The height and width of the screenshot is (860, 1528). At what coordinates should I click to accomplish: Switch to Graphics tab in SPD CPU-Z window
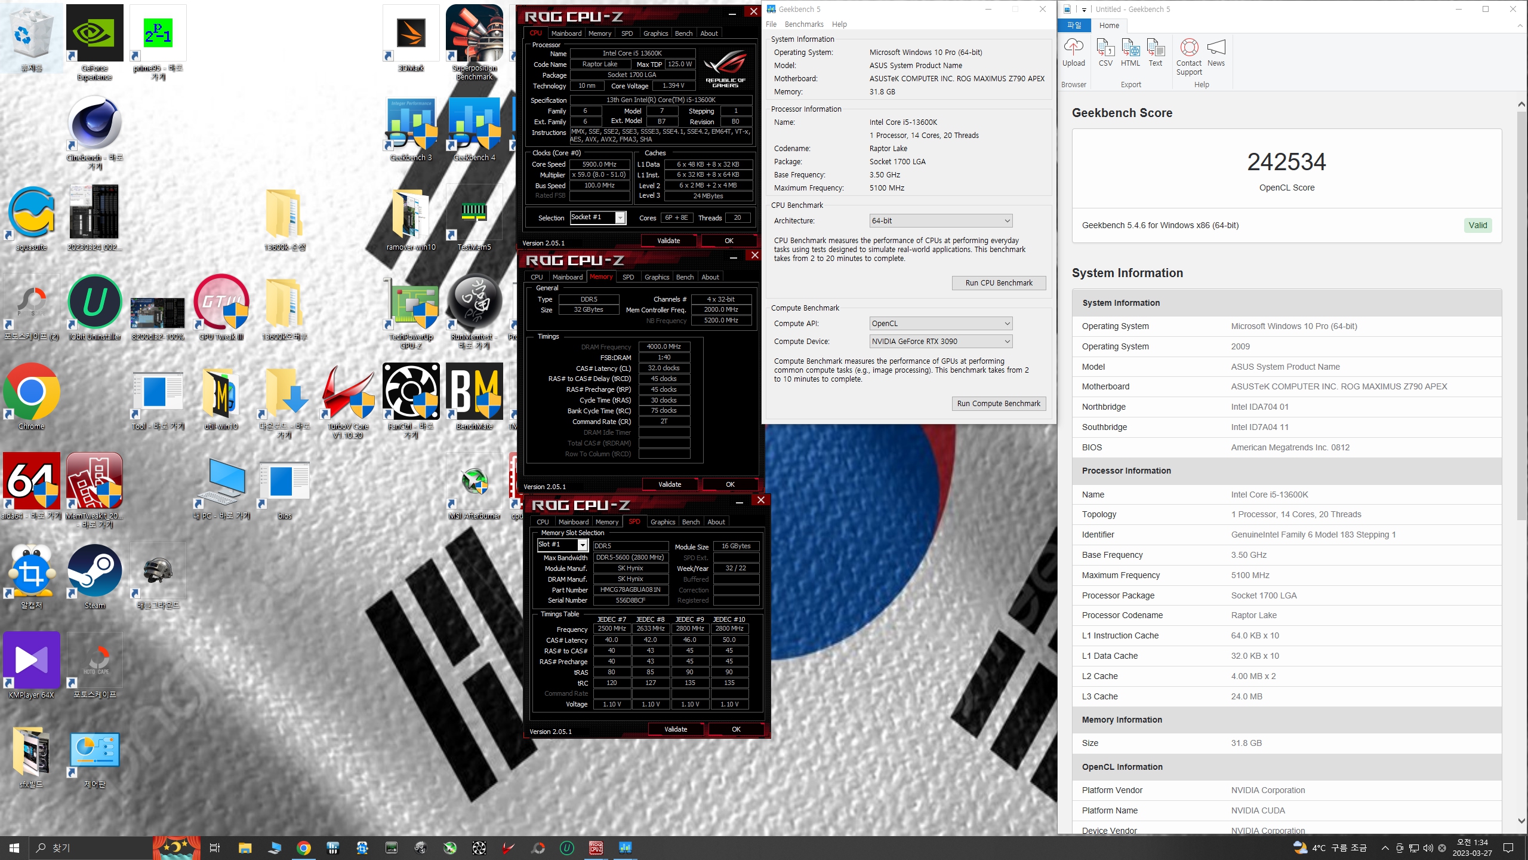pyautogui.click(x=663, y=522)
